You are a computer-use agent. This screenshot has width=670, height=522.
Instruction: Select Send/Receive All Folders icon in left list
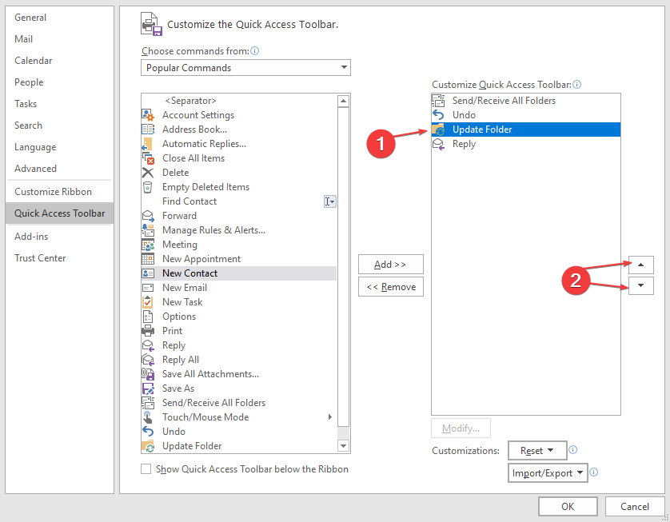(x=148, y=403)
